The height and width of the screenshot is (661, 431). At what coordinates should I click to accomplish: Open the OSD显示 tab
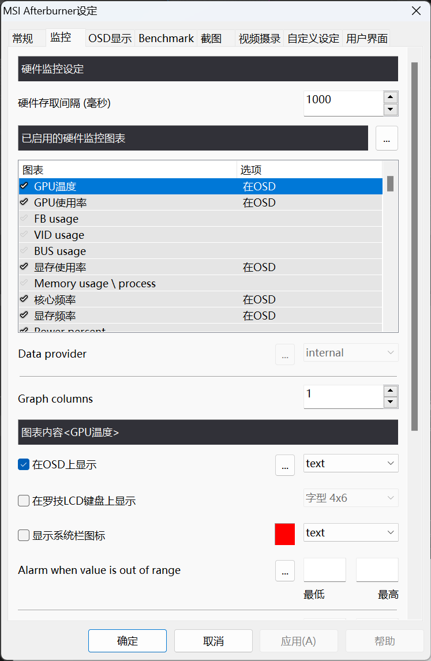tap(110, 39)
